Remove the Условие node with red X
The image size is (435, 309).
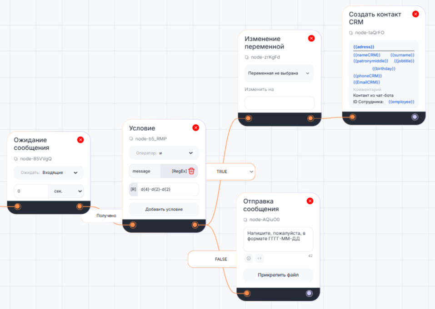(196, 128)
